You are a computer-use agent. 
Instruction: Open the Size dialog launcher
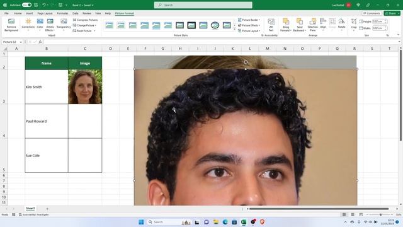point(387,35)
